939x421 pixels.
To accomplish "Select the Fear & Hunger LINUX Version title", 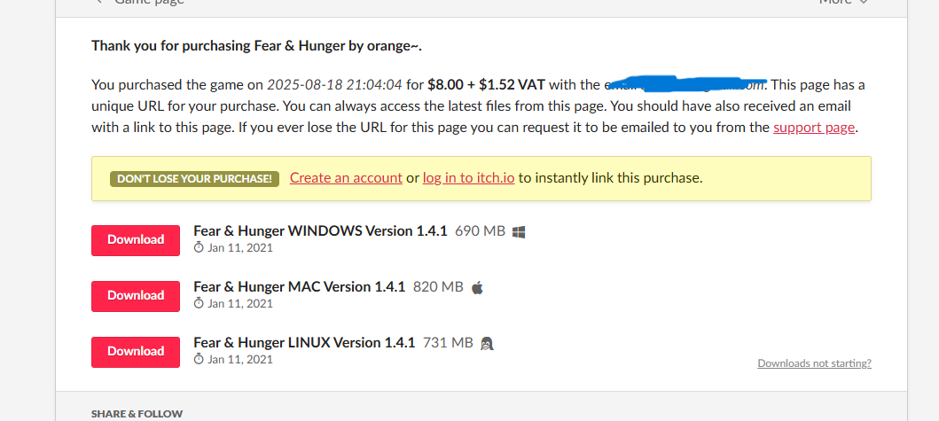I will coord(304,342).
